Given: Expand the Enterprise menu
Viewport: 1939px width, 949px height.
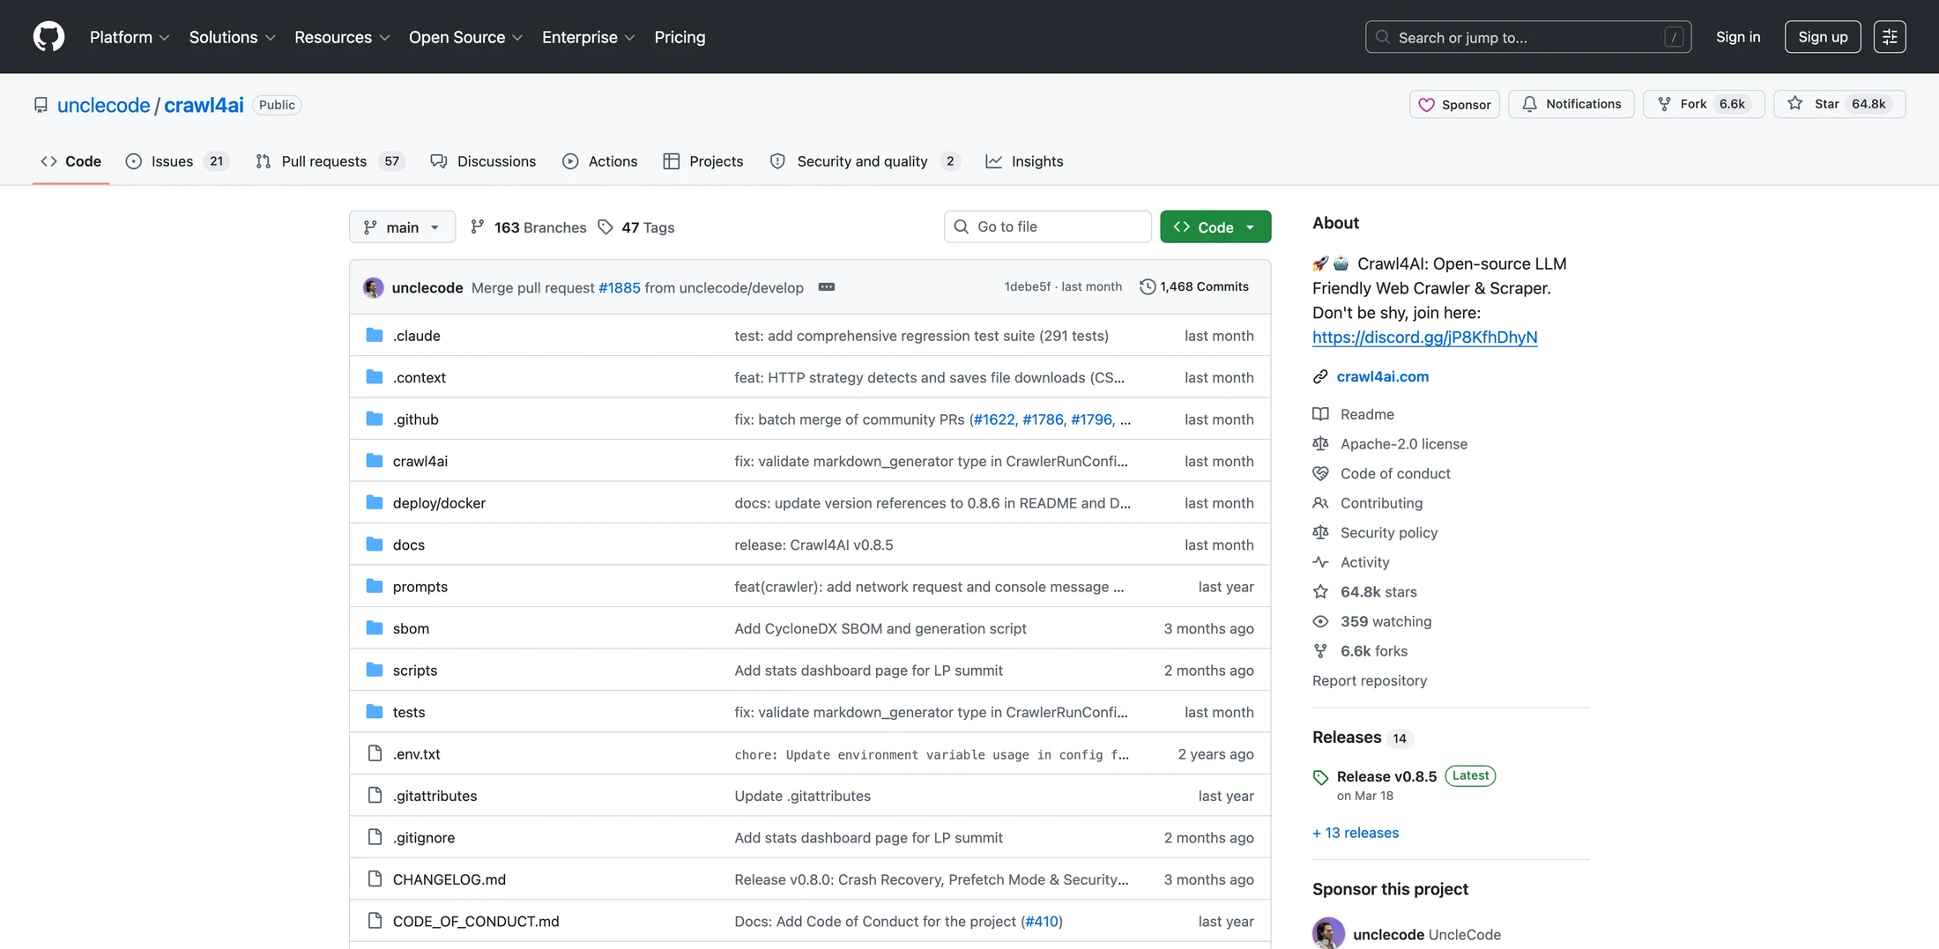Looking at the screenshot, I should pos(589,37).
